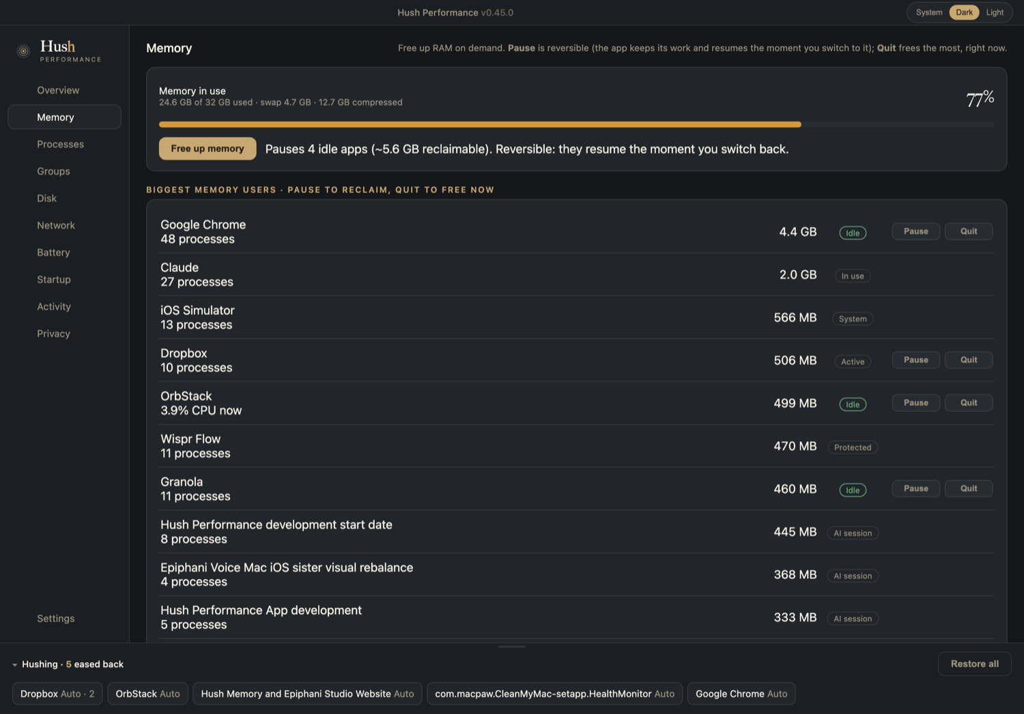Click AI session badge beside 333 MB
This screenshot has height=714, width=1024.
[x=853, y=619]
